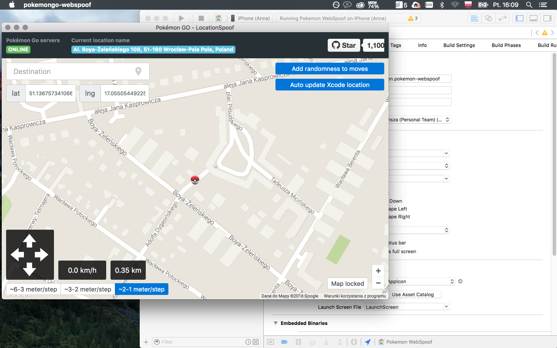Click the pause execution icon in debug bar

click(299, 342)
